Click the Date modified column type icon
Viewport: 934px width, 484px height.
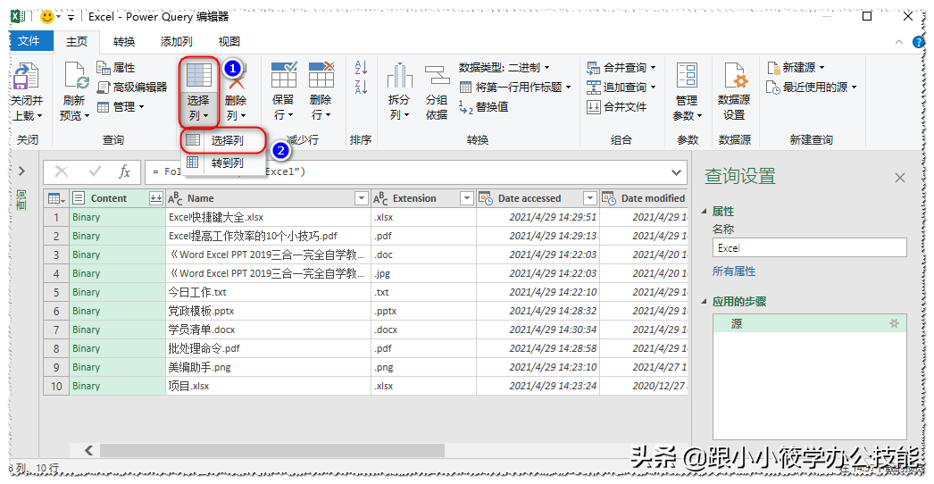click(x=608, y=198)
